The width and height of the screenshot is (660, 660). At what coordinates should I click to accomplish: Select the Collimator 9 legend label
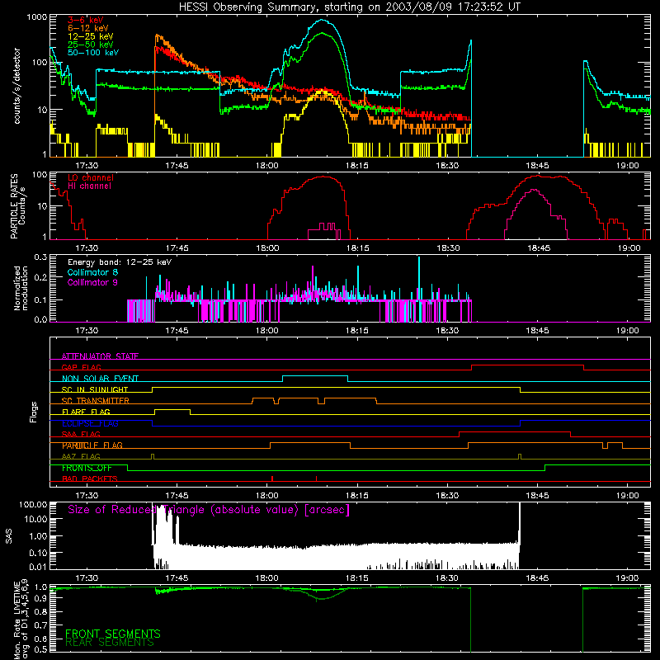[92, 282]
